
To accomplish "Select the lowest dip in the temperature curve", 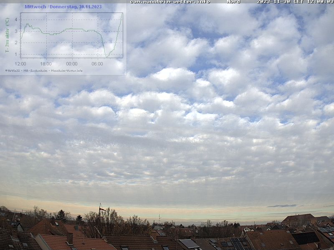I will (106, 56).
